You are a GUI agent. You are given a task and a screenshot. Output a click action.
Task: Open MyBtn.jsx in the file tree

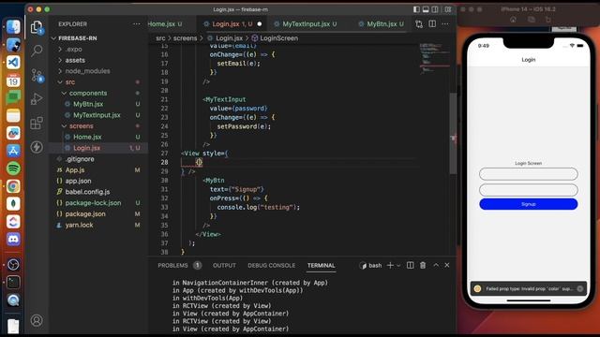pos(88,104)
